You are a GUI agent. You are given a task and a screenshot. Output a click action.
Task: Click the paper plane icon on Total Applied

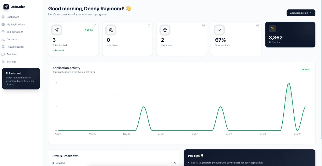click(57, 30)
